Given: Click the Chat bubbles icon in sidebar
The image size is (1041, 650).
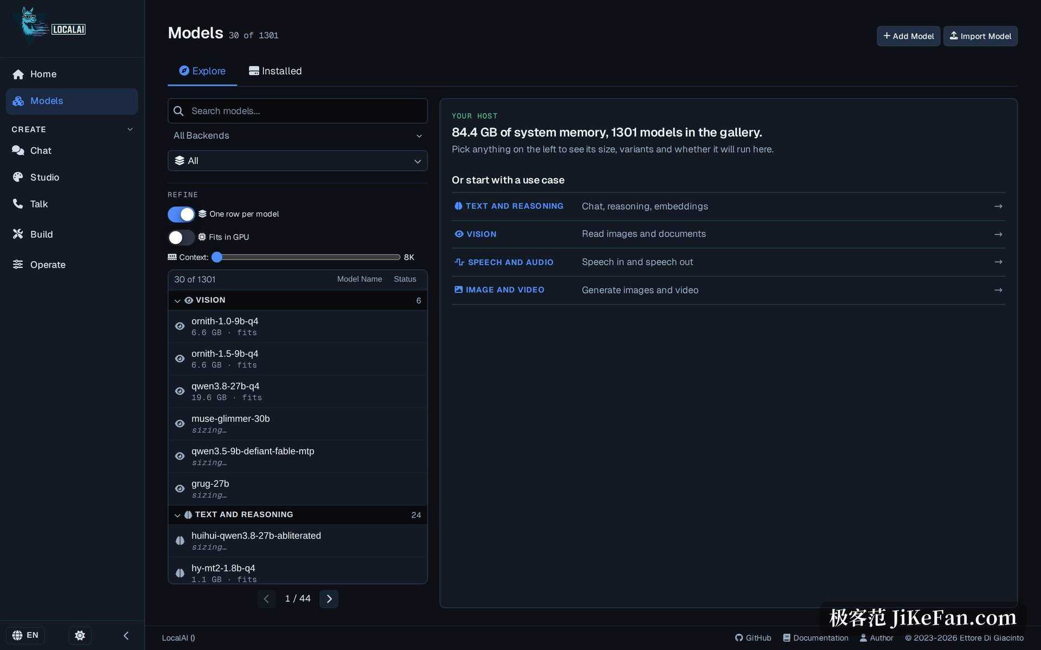Looking at the screenshot, I should pyautogui.click(x=18, y=151).
